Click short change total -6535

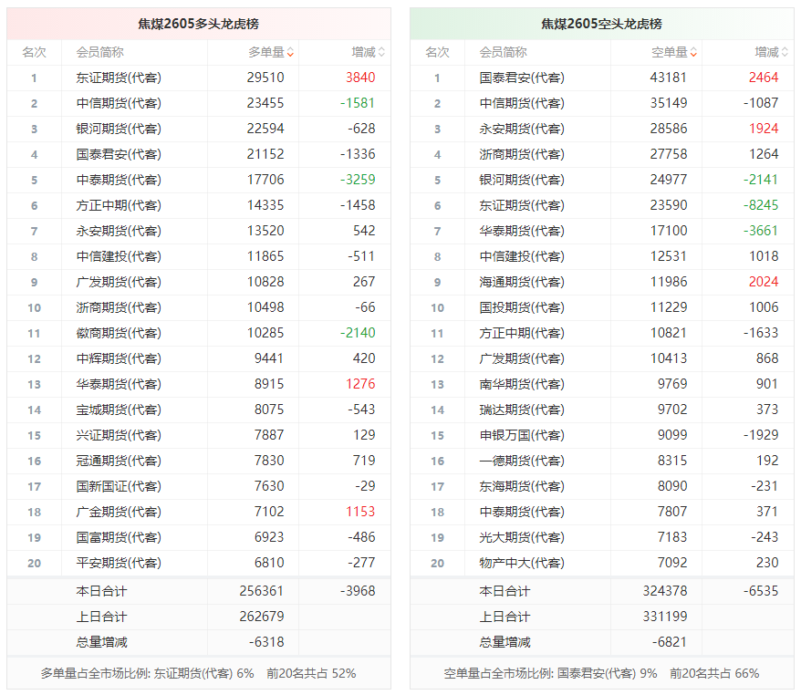point(761,591)
